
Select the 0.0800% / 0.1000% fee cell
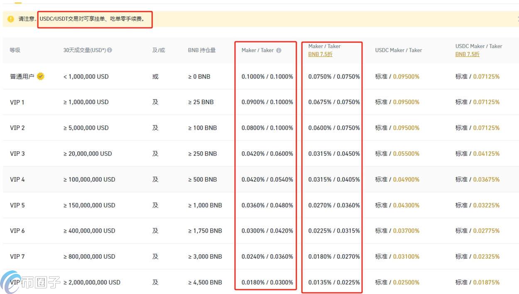point(267,128)
